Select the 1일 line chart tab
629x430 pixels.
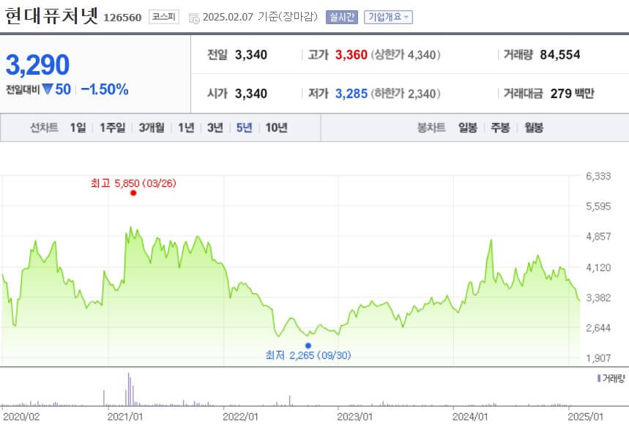point(78,127)
